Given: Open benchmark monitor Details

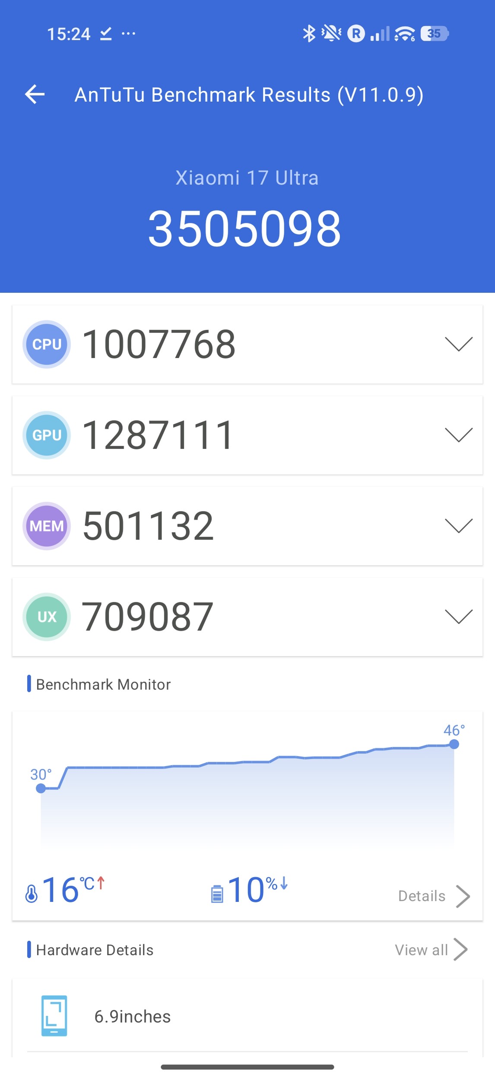Looking at the screenshot, I should click(433, 896).
